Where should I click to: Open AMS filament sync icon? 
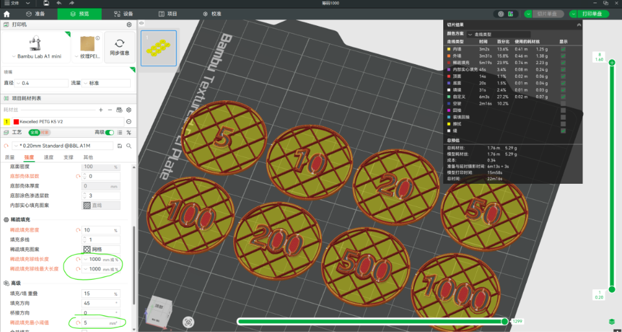point(119,110)
